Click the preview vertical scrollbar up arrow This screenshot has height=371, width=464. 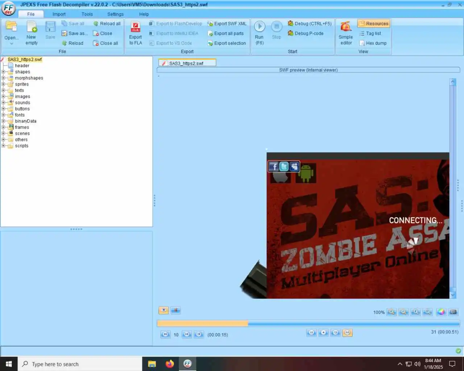[x=452, y=82]
